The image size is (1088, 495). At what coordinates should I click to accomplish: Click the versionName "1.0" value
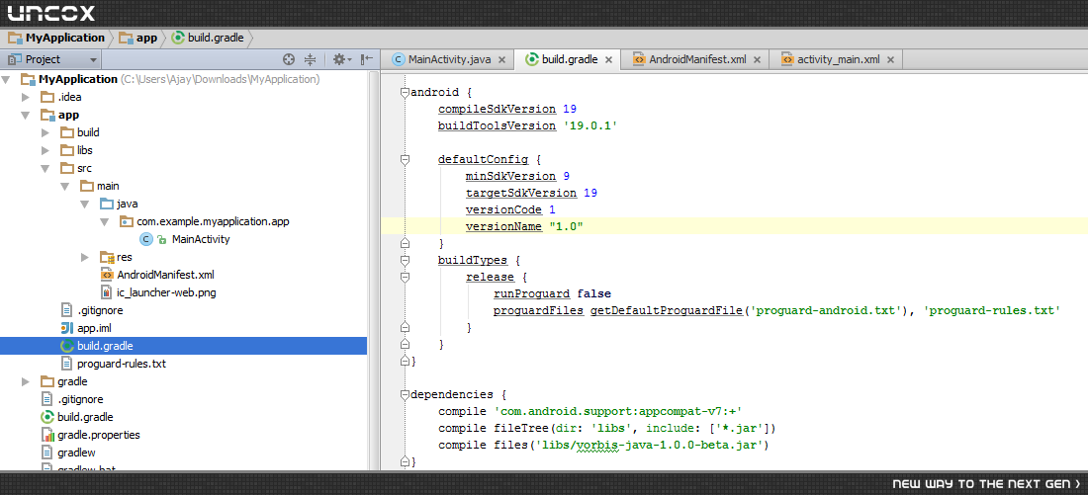(566, 226)
